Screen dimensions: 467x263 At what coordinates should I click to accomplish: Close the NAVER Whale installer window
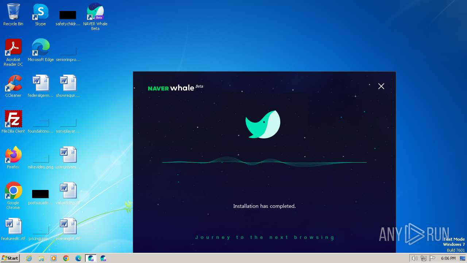pos(381,86)
